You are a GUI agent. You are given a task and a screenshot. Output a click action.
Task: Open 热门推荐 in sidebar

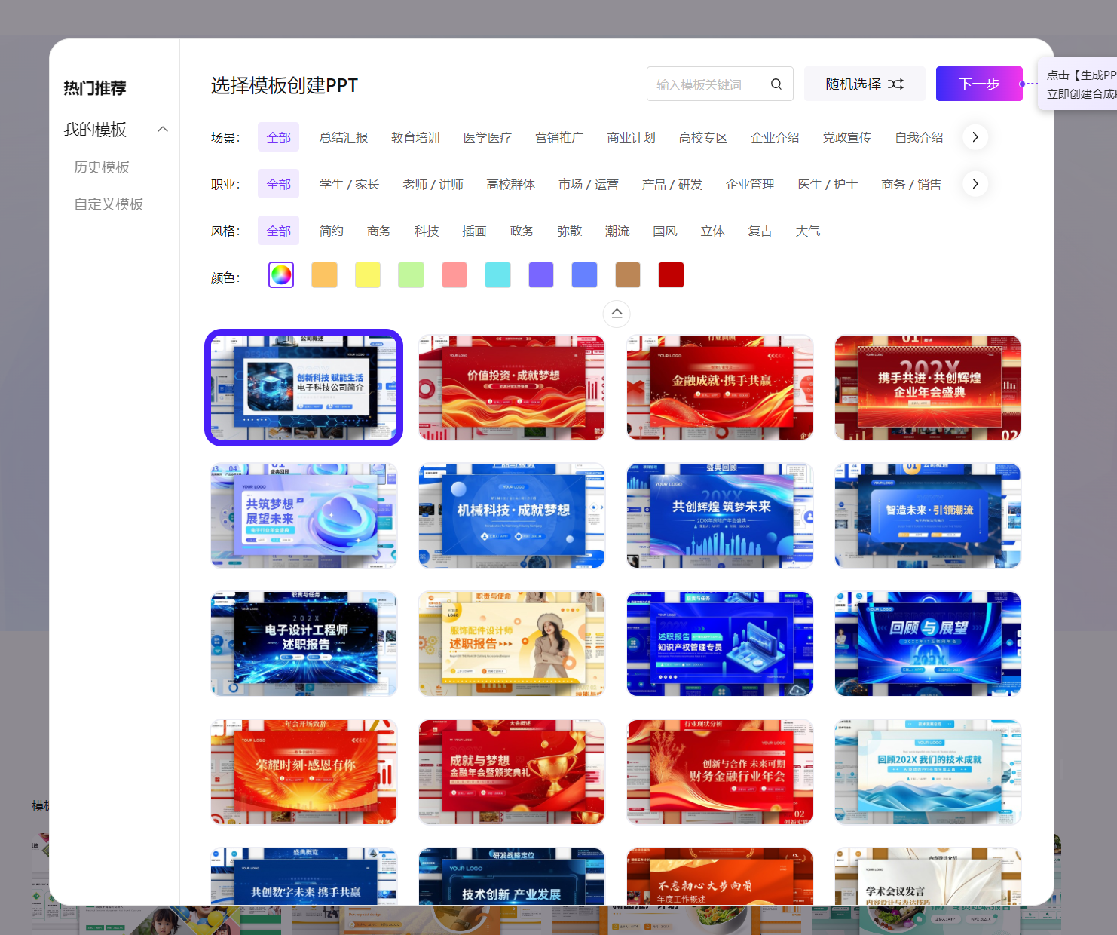tap(95, 88)
